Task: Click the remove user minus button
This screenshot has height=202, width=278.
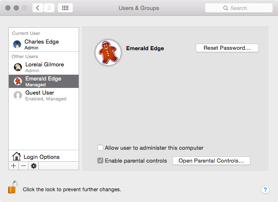Action: click(23, 166)
